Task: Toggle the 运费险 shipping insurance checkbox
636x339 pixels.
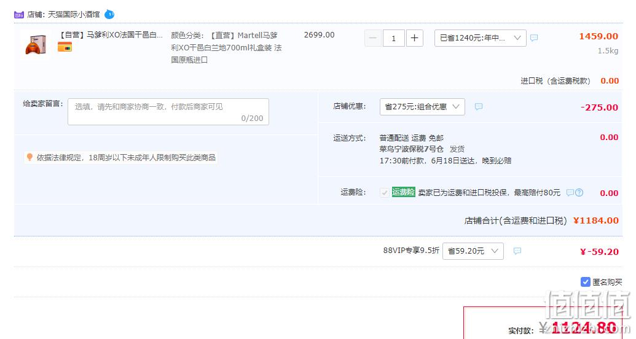Action: coord(385,193)
